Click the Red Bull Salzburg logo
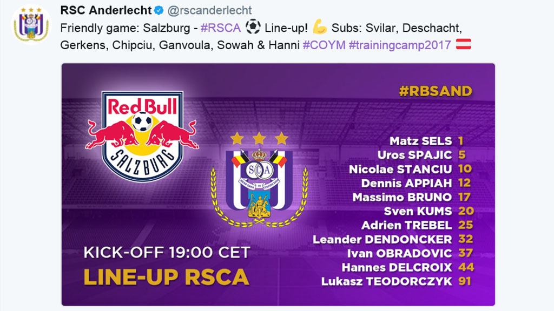 coord(142,135)
